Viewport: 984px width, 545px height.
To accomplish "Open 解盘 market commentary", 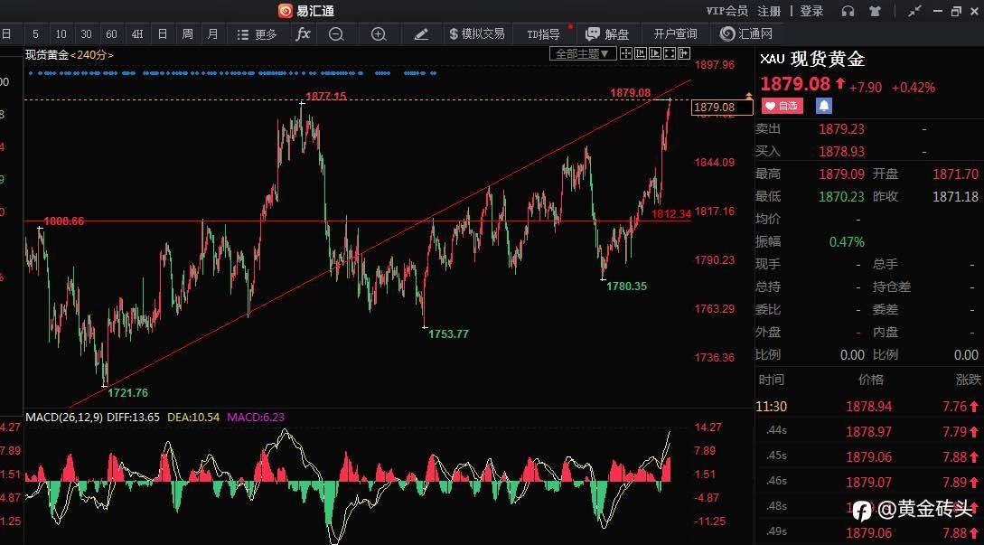I will click(607, 34).
